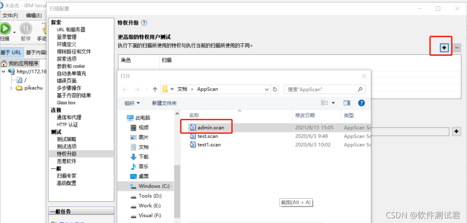Select 通信和代理 in config list
This screenshot has height=223, width=467.
69,117
